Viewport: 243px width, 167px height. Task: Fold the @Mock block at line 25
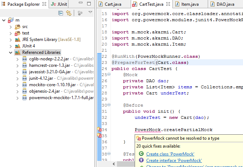[x=109, y=74]
